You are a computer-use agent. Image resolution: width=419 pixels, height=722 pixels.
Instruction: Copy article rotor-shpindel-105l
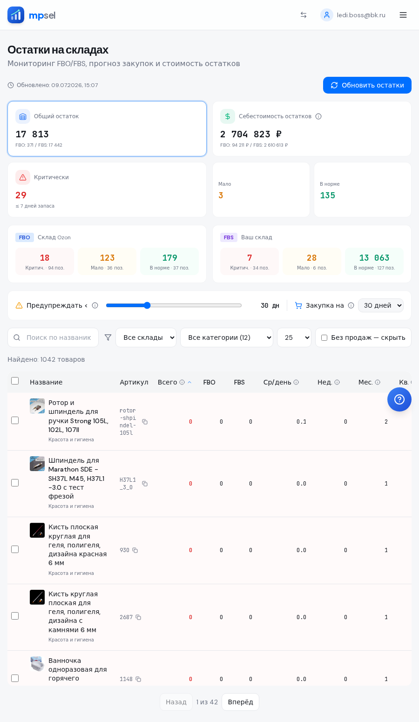[x=145, y=422]
